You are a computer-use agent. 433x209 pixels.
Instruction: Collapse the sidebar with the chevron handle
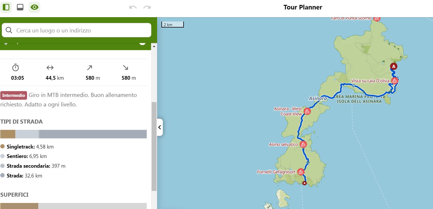click(160, 127)
